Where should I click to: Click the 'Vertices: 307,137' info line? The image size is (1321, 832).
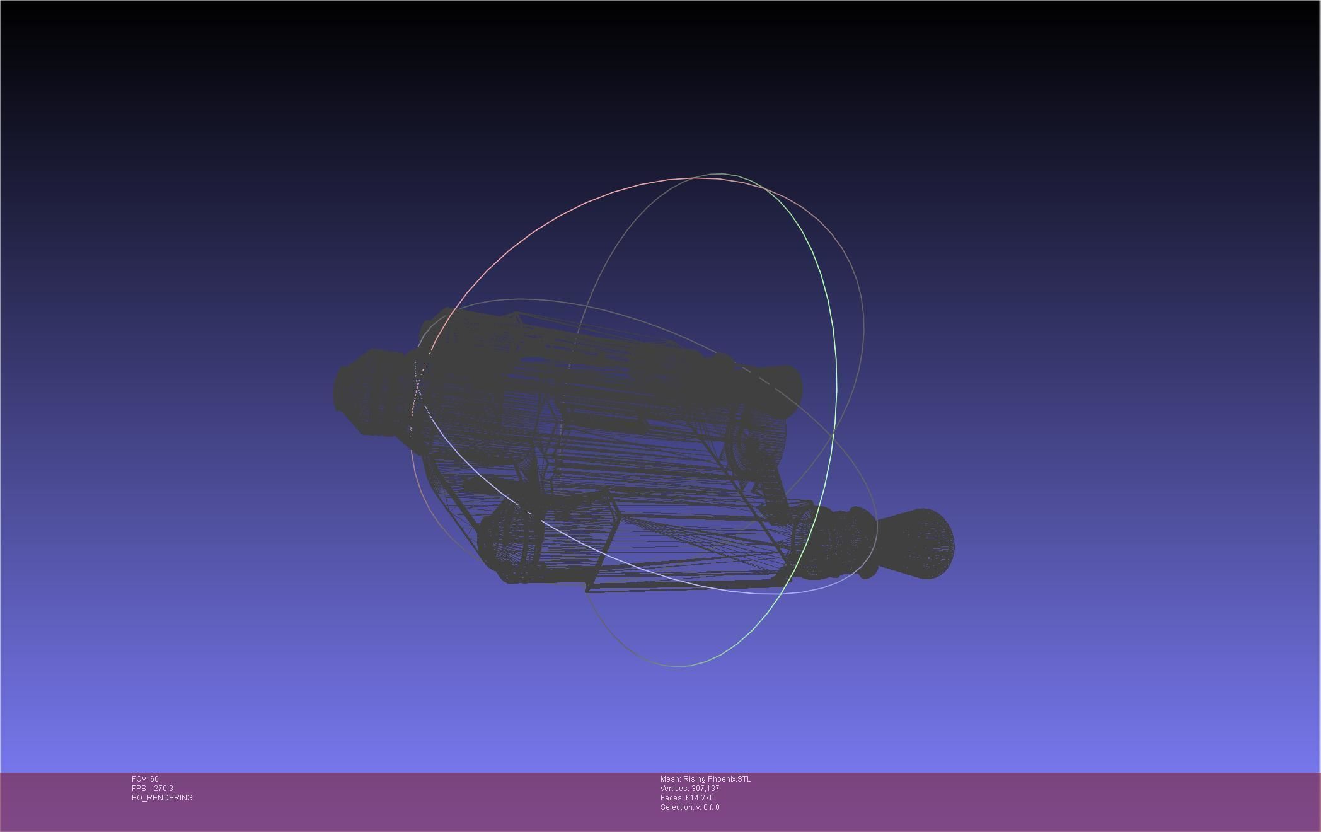[689, 789]
